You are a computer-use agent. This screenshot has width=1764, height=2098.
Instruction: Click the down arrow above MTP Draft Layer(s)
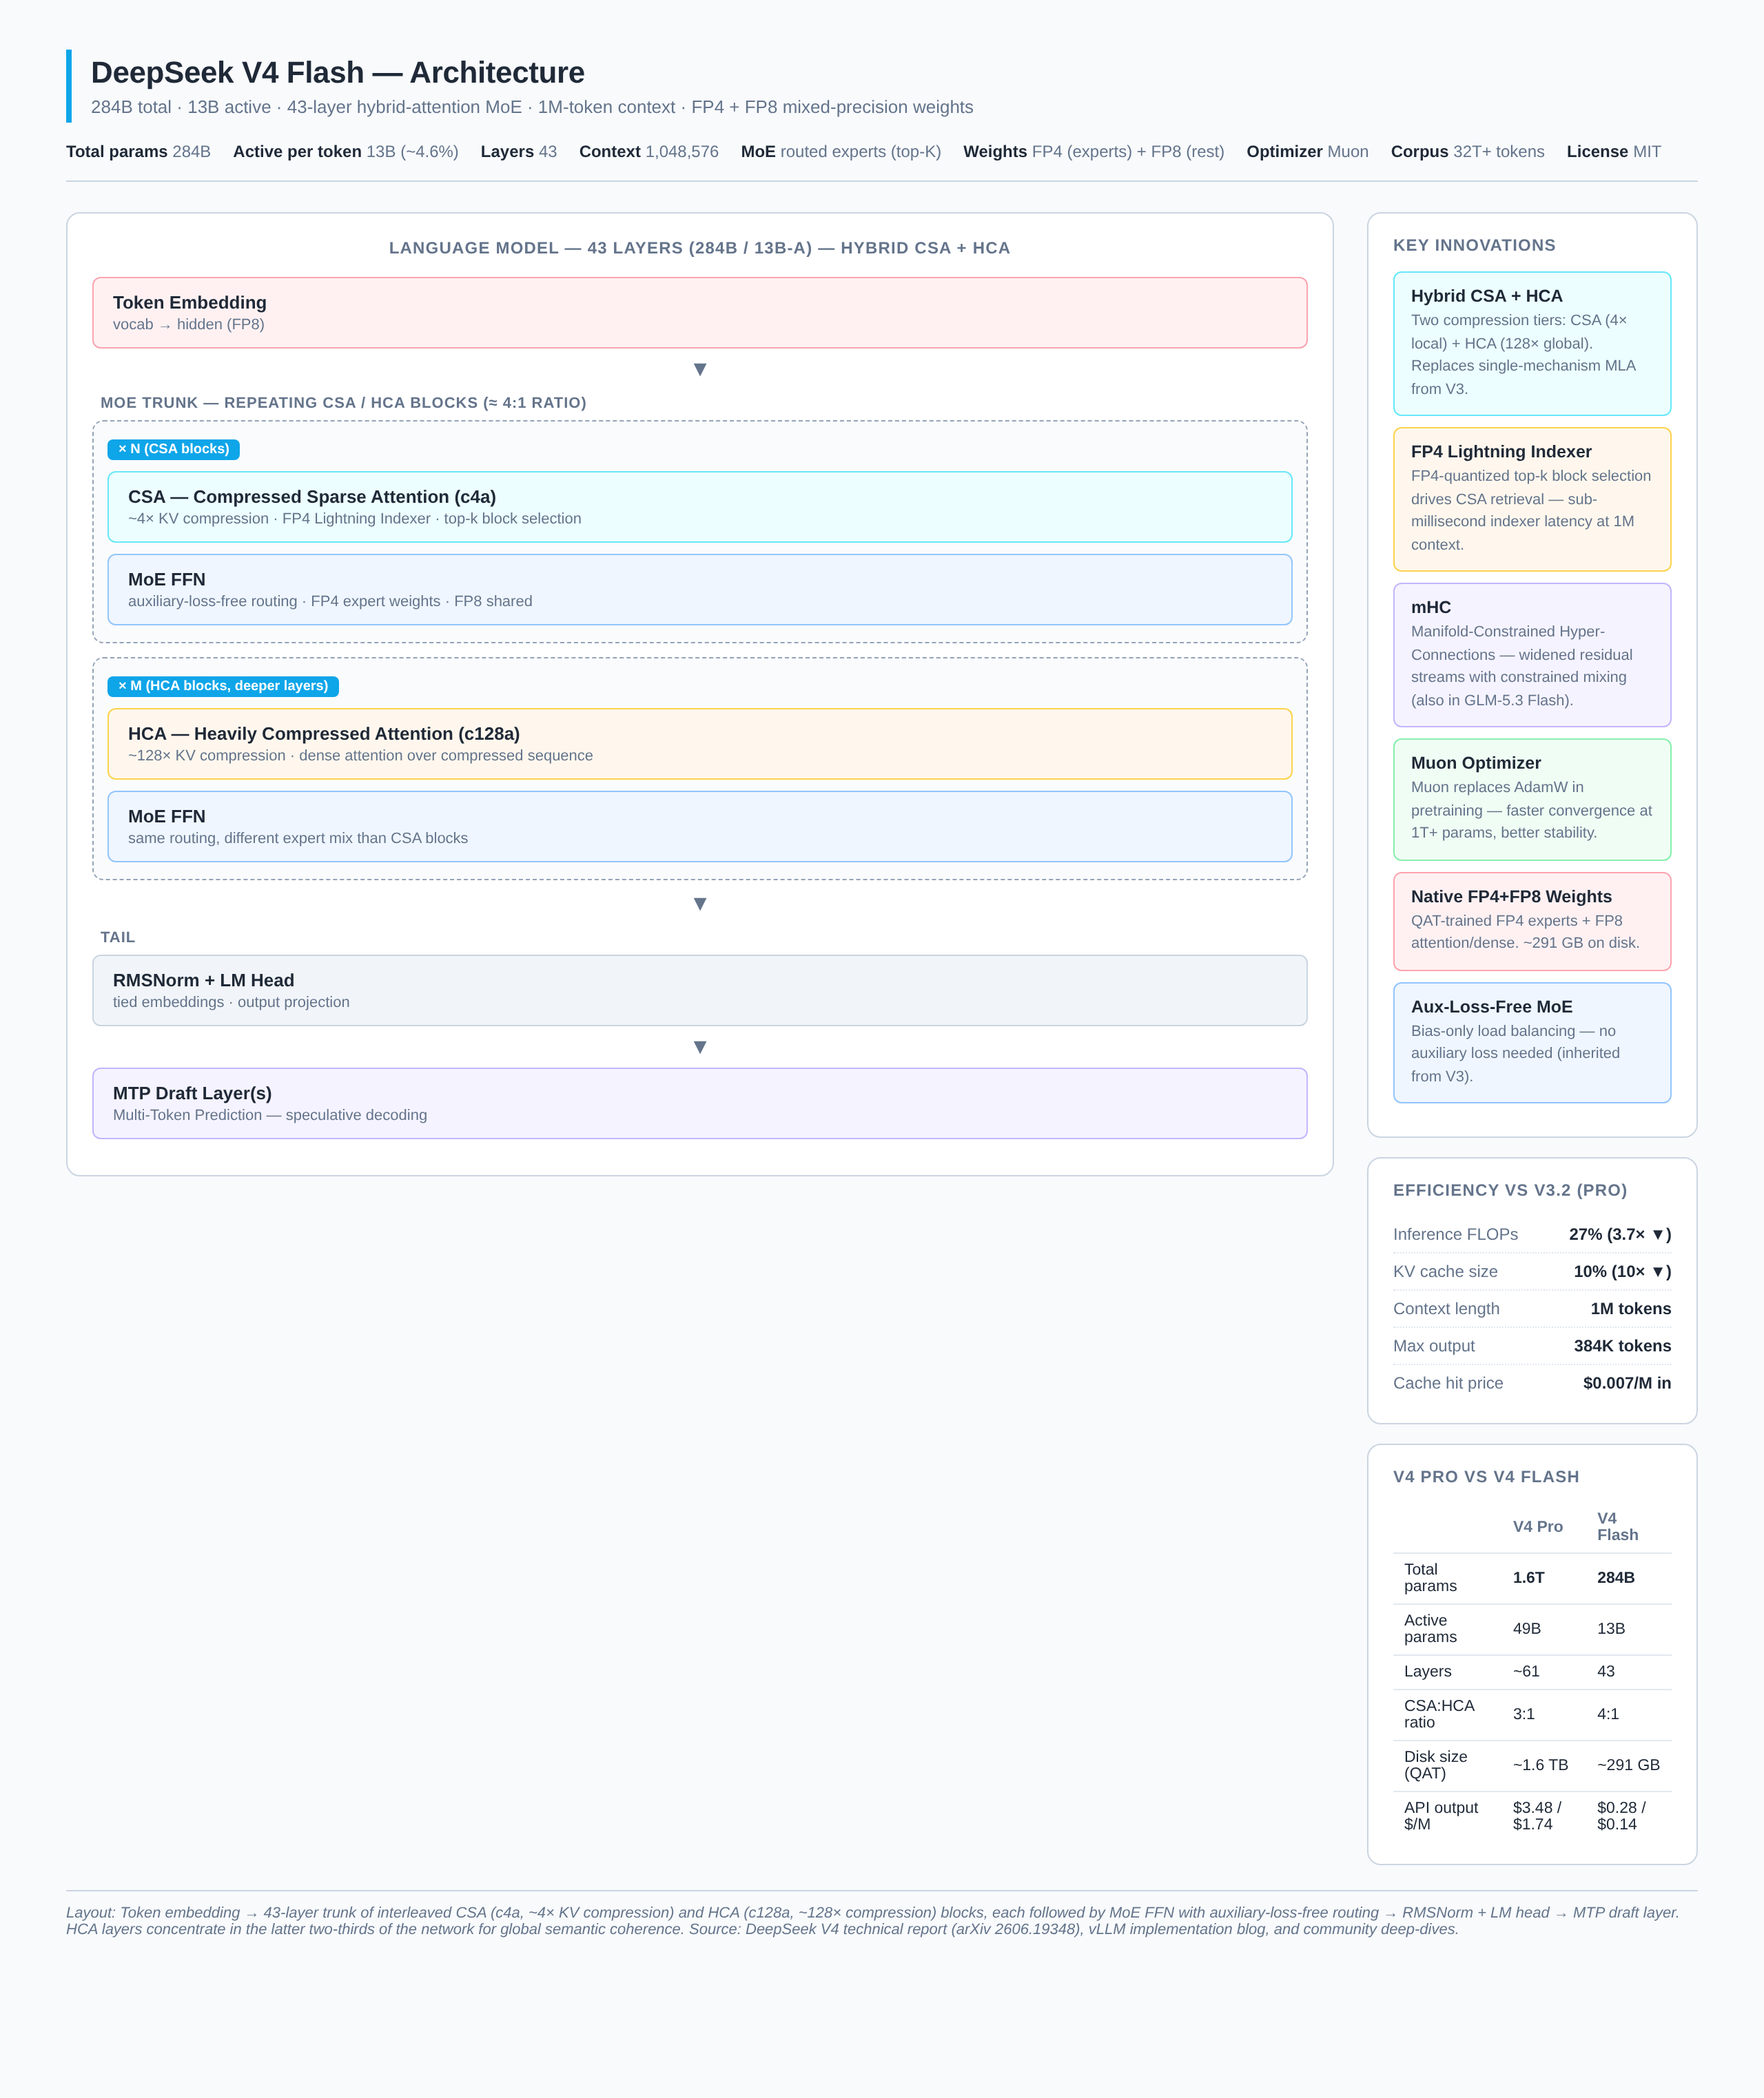click(x=700, y=1046)
